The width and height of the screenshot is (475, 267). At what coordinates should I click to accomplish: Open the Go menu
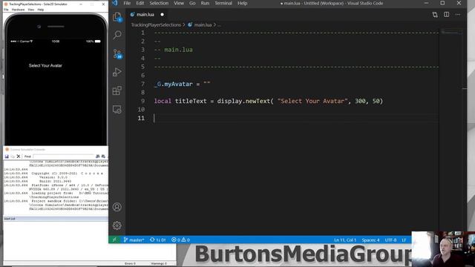[192, 3]
